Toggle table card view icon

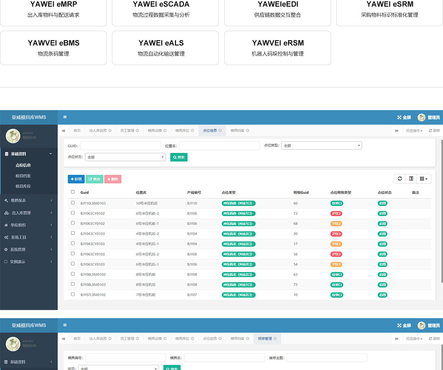[x=411, y=179]
